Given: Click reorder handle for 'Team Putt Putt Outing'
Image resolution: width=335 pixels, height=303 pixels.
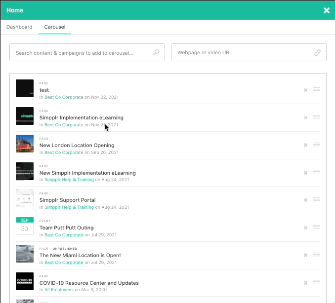Looking at the screenshot, I should click(x=316, y=227).
